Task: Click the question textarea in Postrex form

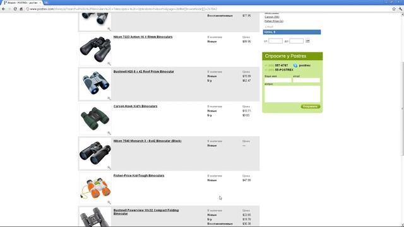Action: (x=292, y=94)
